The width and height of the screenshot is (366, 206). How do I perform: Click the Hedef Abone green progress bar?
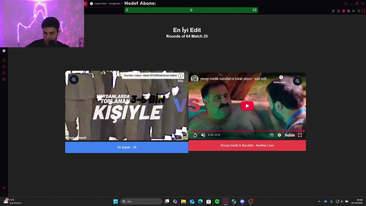[191, 10]
